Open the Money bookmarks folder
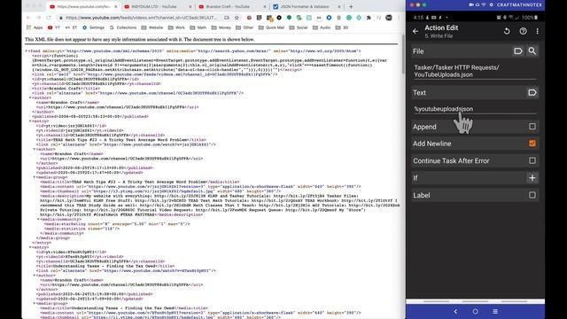This screenshot has width=567, height=319. (x=221, y=27)
